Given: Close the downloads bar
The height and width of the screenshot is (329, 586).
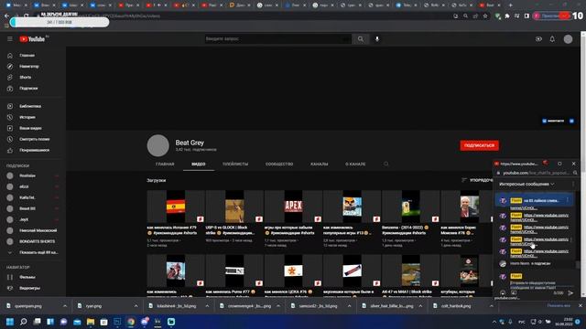Looking at the screenshot, I should (x=580, y=306).
